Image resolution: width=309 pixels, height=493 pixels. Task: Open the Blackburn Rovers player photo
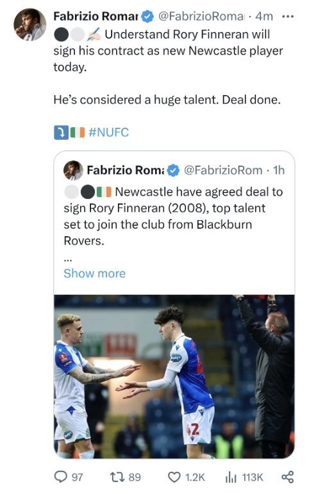tap(174, 376)
